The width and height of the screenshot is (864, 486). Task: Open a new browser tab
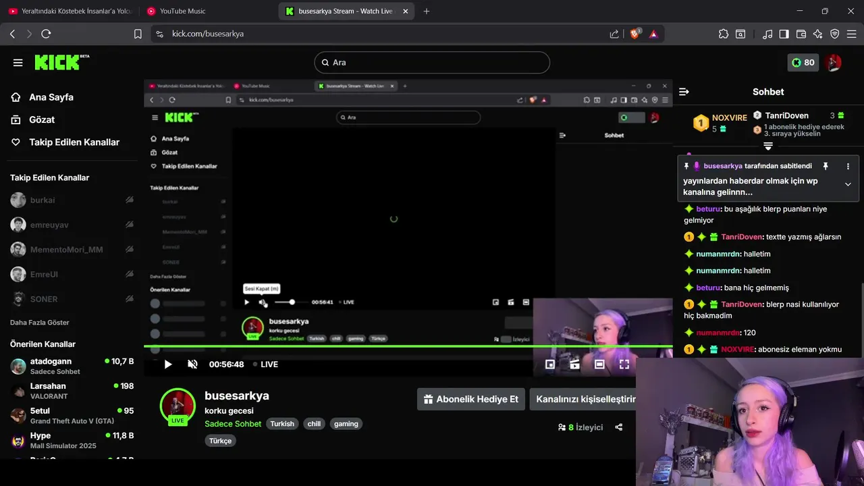pos(427,11)
